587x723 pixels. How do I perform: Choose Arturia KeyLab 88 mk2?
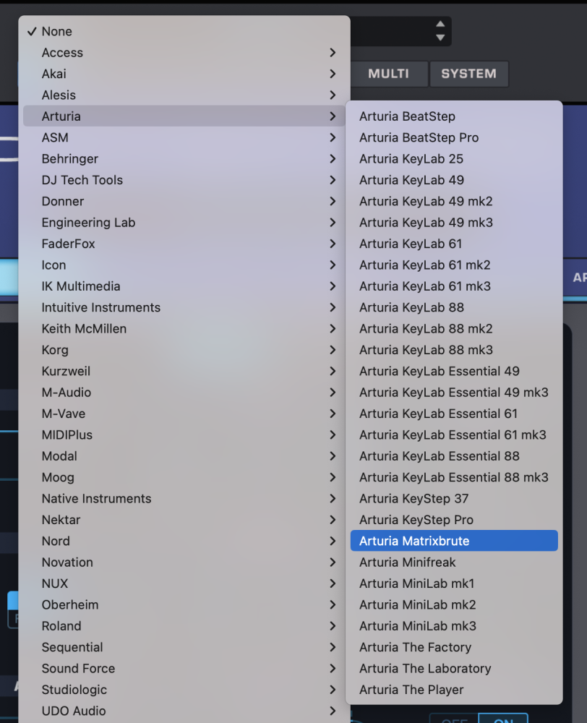454,328
